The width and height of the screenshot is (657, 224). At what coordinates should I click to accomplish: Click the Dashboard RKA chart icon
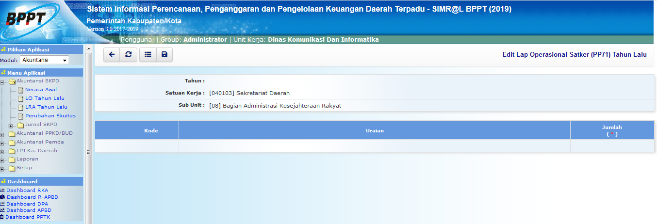coord(3,190)
